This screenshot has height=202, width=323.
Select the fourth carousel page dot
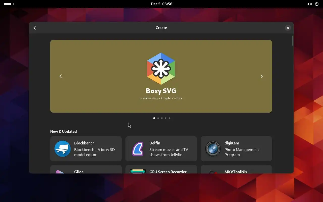point(166,118)
